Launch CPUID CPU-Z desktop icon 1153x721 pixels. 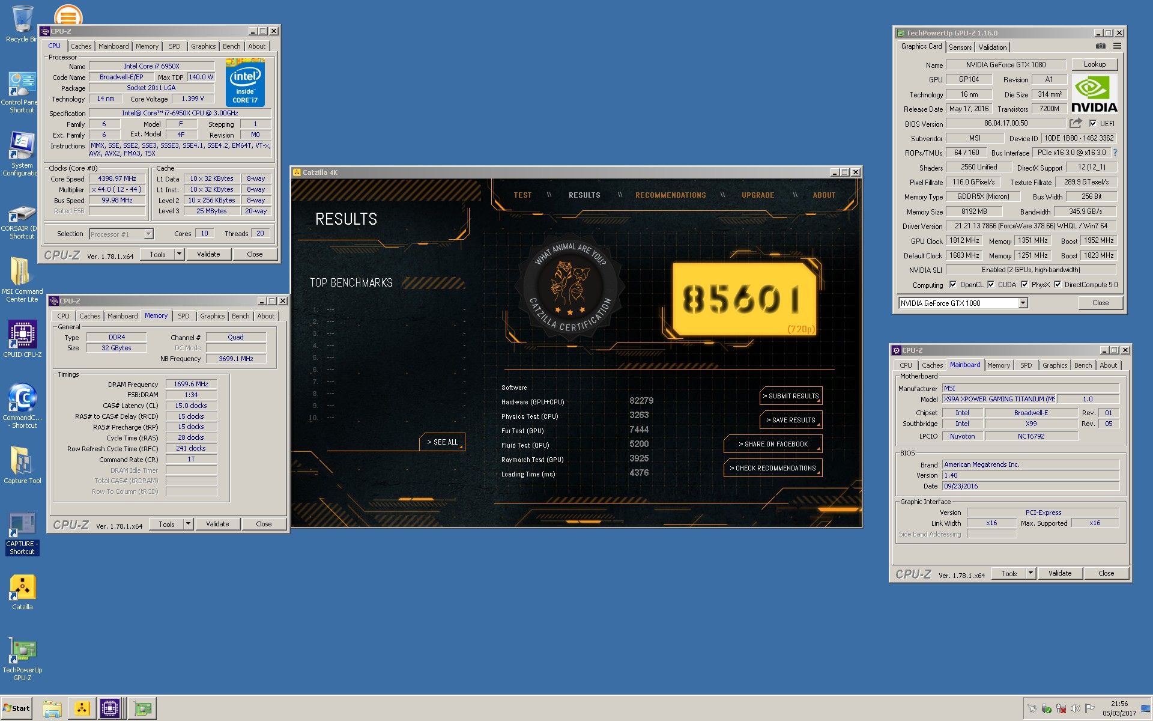[22, 339]
